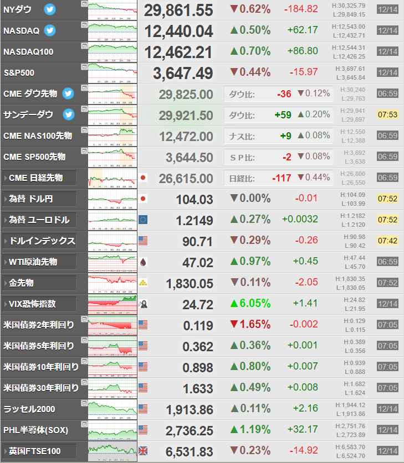
Task: Click the VIX change of 6.05%
Action: tap(250, 304)
